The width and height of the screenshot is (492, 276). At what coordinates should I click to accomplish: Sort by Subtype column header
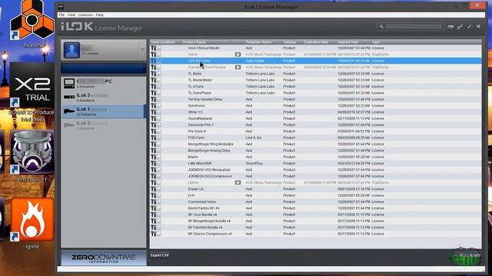290,42
